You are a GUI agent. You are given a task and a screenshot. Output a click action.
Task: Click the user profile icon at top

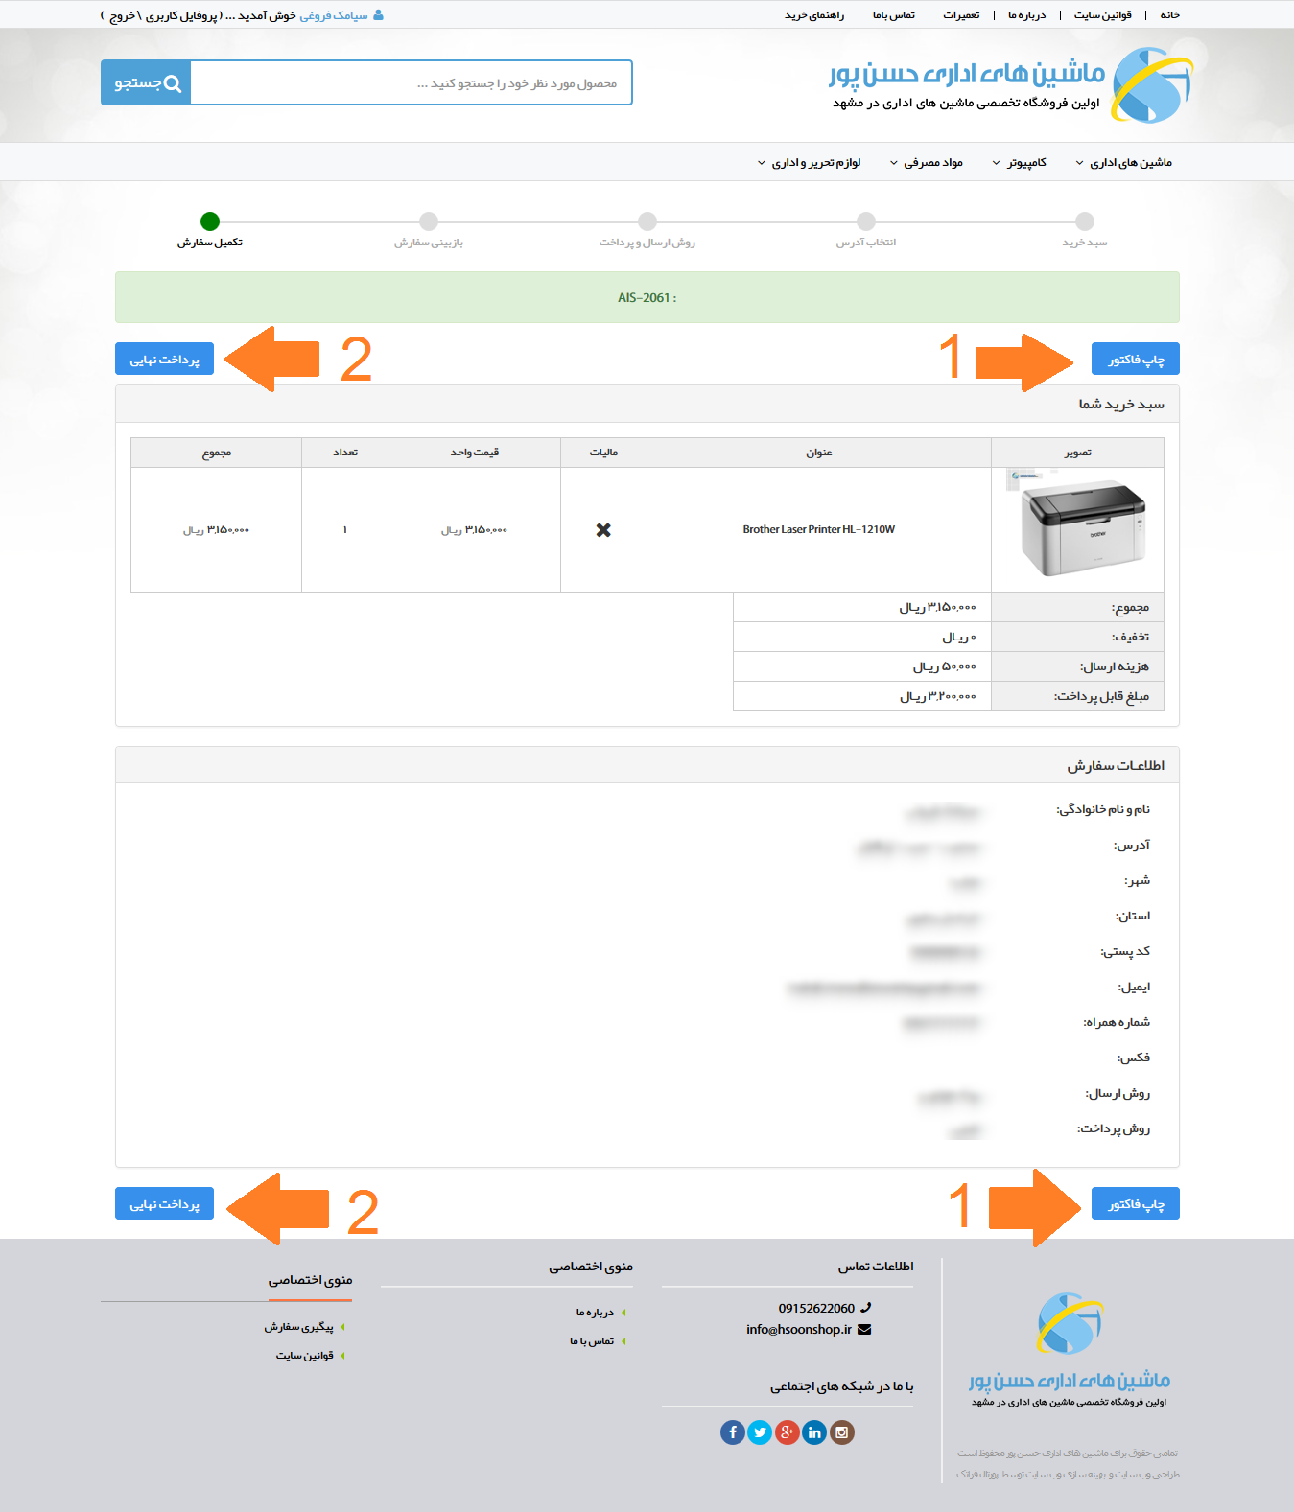(x=378, y=15)
